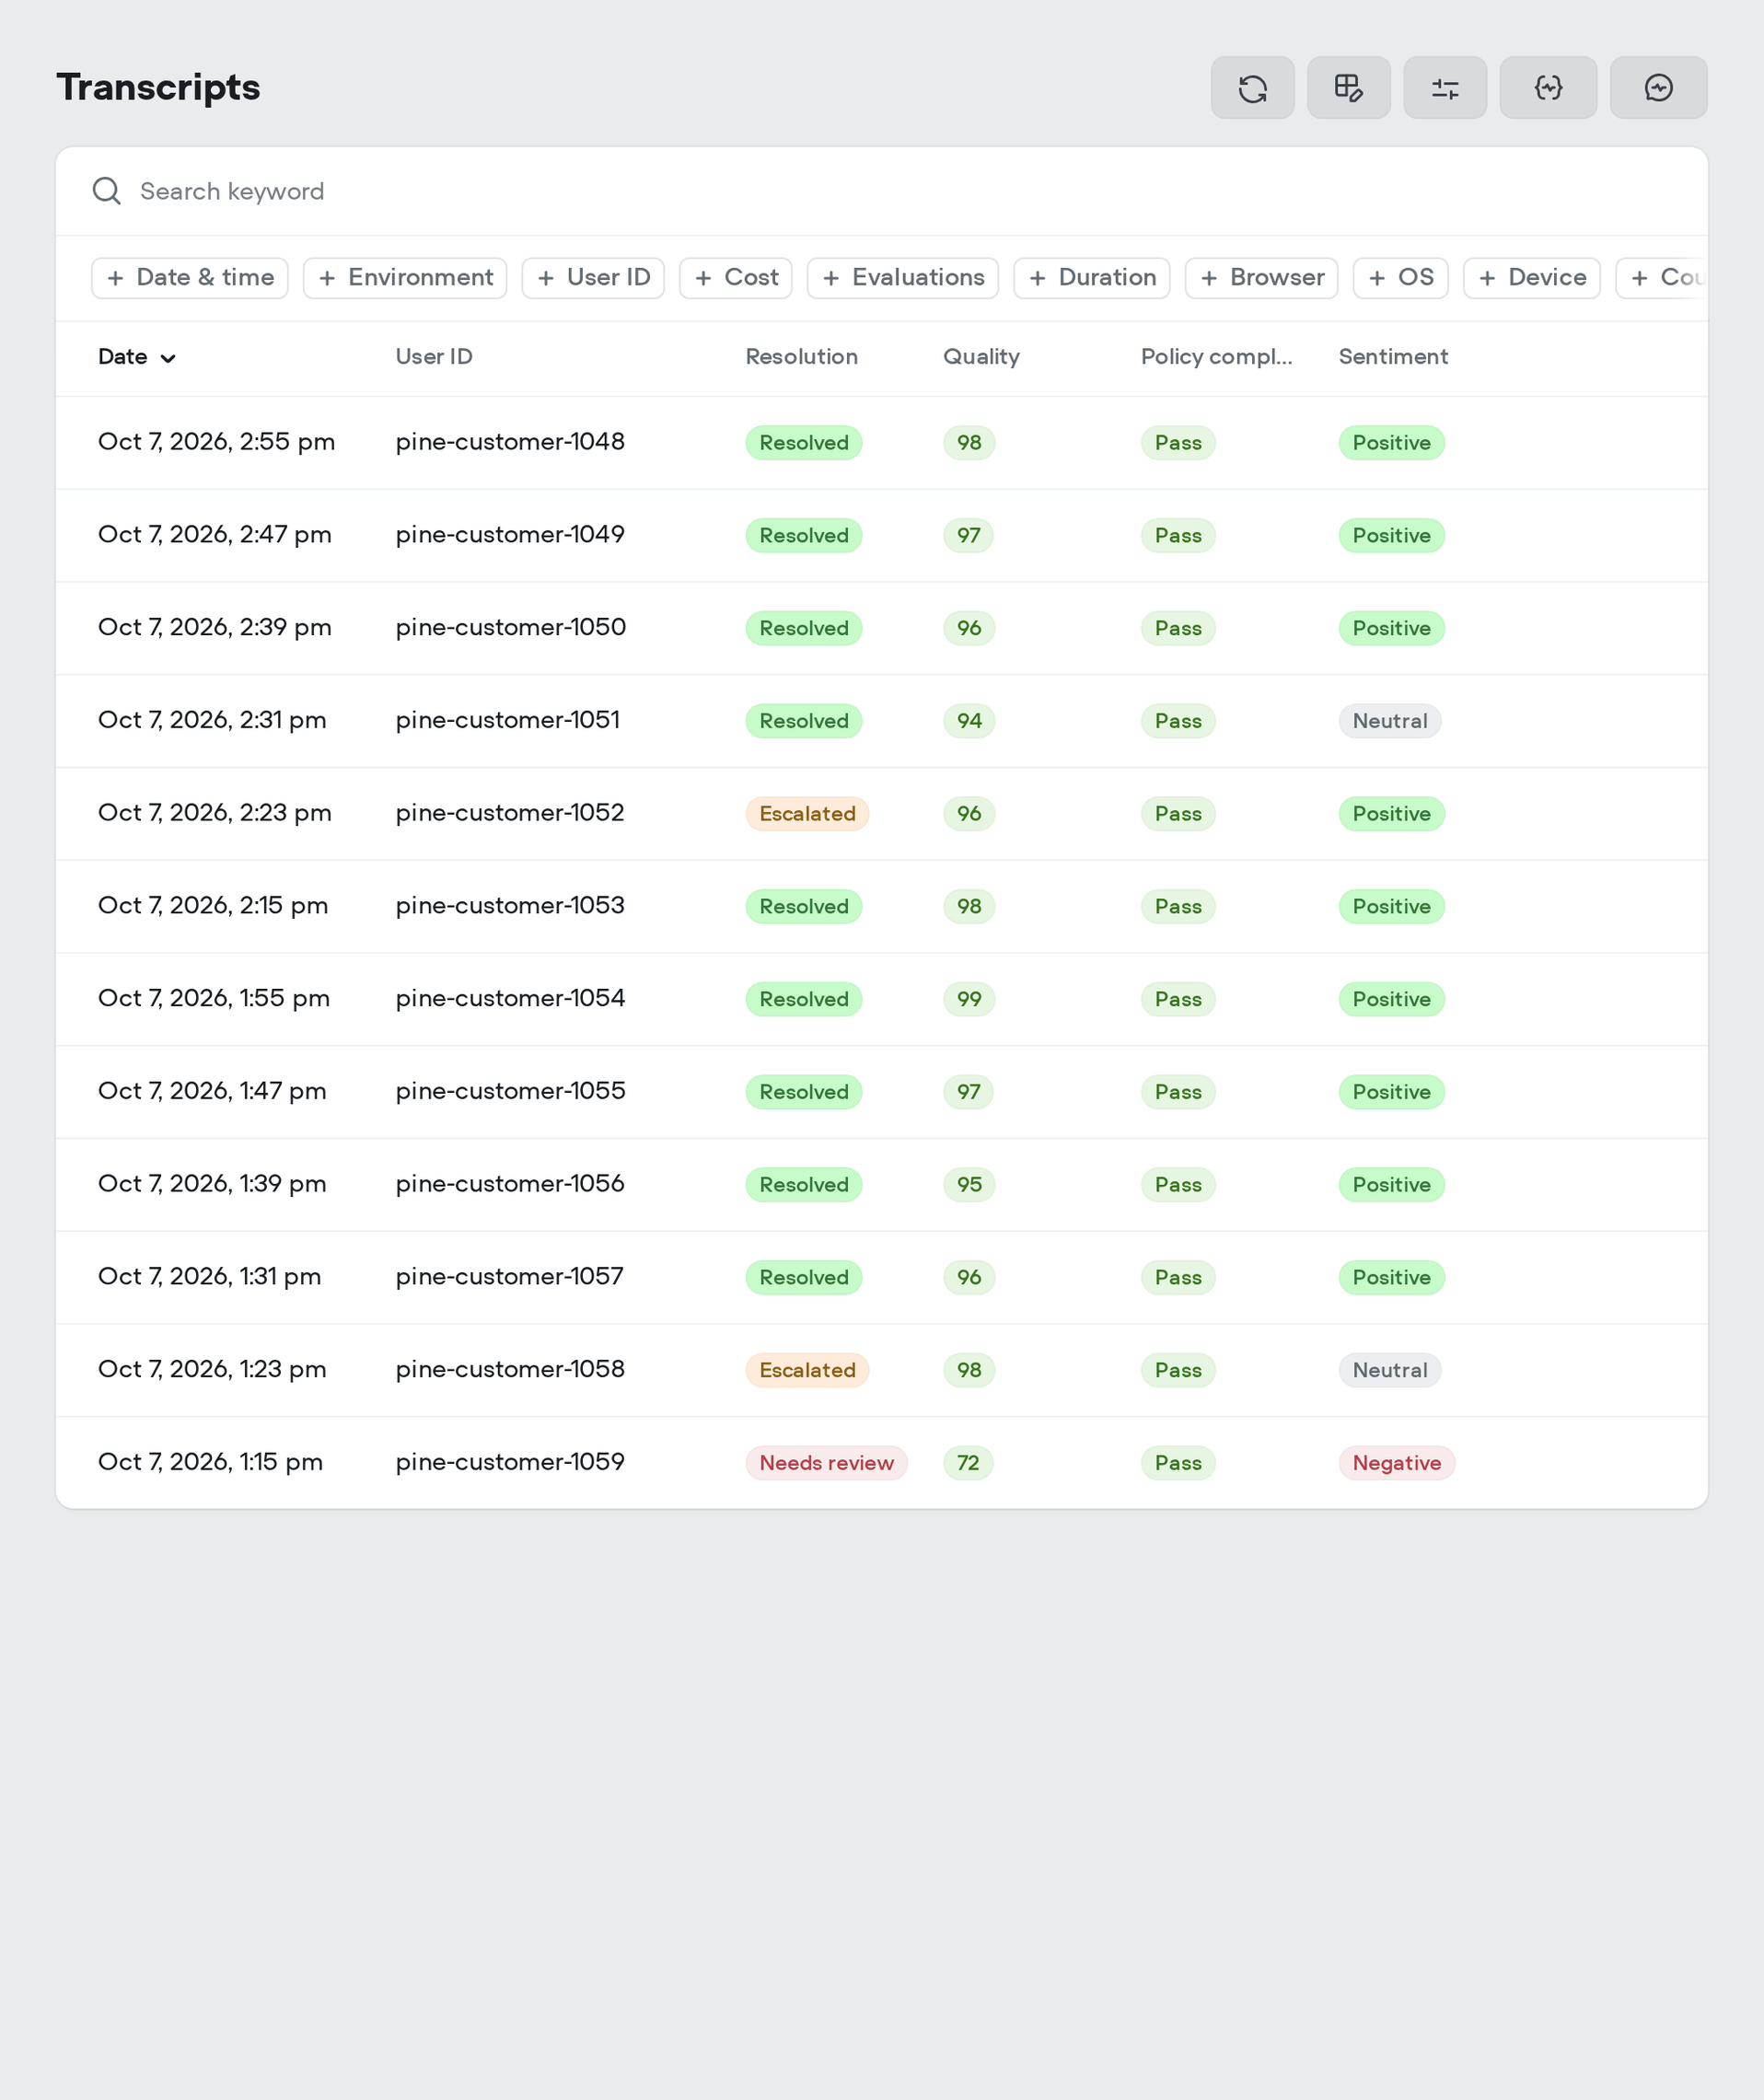This screenshot has width=1764, height=2100.
Task: Click the Resolved badge for pine-customer-1056
Action: (803, 1185)
